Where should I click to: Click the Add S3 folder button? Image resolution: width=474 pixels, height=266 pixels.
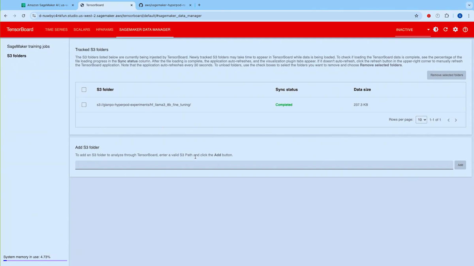[460, 165]
